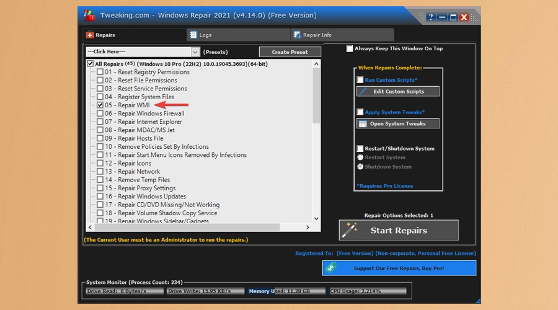This screenshot has width=558, height=310.
Task: Click the pencil icon on Edit Custom Scripts
Action: point(363,92)
